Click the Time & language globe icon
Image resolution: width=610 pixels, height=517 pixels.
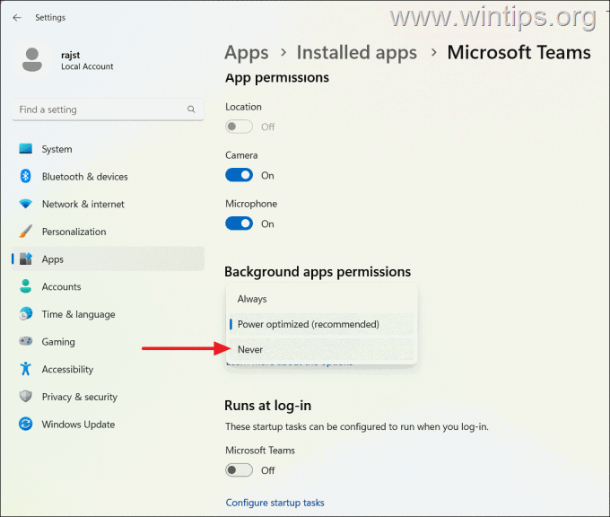[x=26, y=314]
